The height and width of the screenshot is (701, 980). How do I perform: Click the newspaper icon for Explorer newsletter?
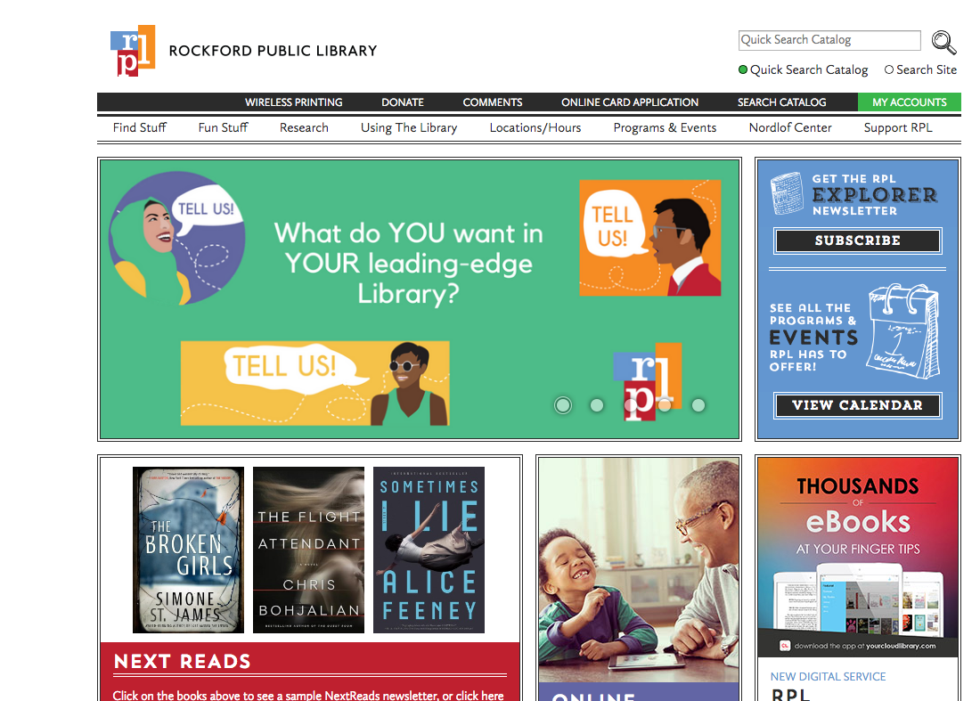coord(788,193)
